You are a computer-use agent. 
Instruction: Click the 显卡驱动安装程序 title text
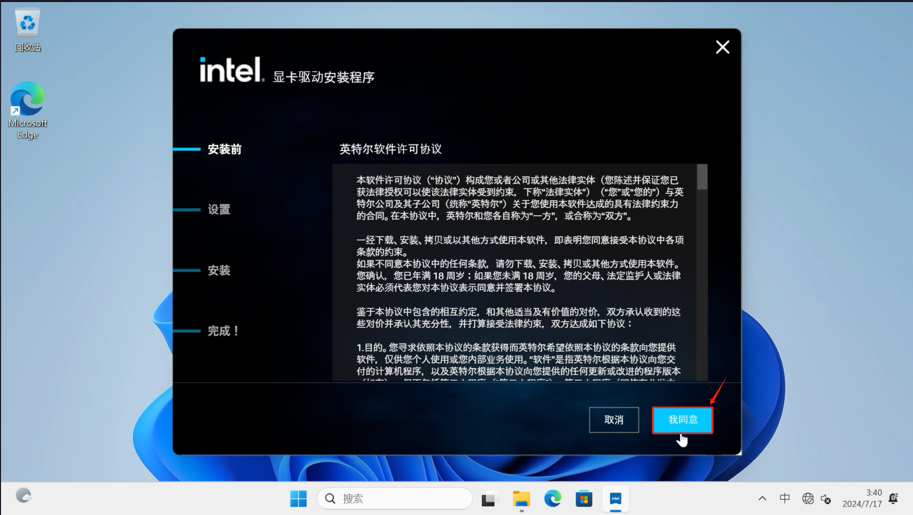click(323, 77)
